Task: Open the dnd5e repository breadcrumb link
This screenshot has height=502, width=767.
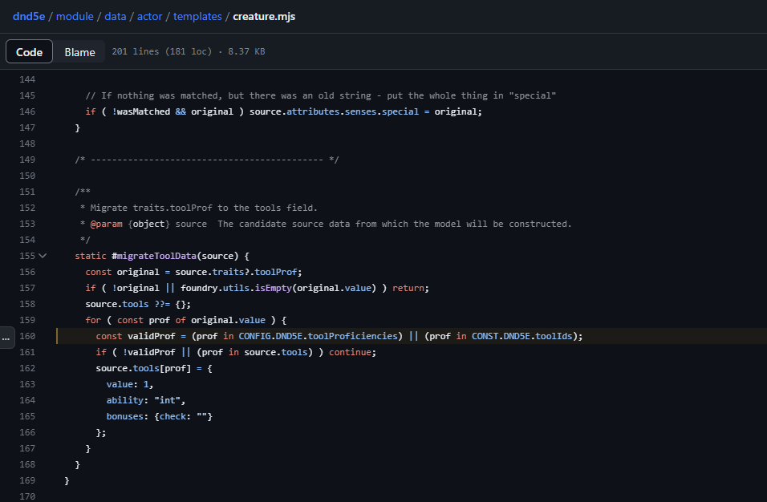Action: click(x=28, y=16)
